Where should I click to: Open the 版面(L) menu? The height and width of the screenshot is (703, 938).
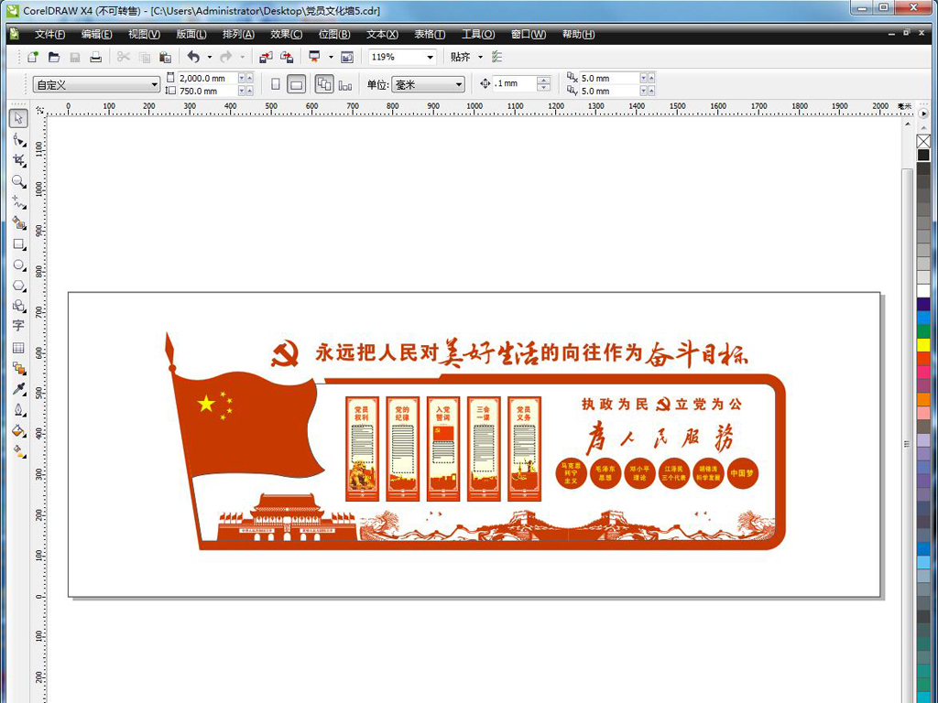pyautogui.click(x=191, y=34)
